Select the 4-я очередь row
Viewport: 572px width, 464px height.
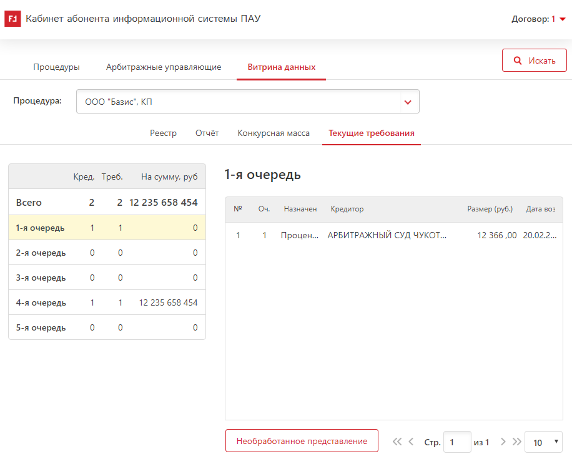tap(107, 302)
